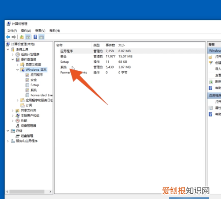
Task: Click the Show/Hide action pane icon
Action: [42, 37]
